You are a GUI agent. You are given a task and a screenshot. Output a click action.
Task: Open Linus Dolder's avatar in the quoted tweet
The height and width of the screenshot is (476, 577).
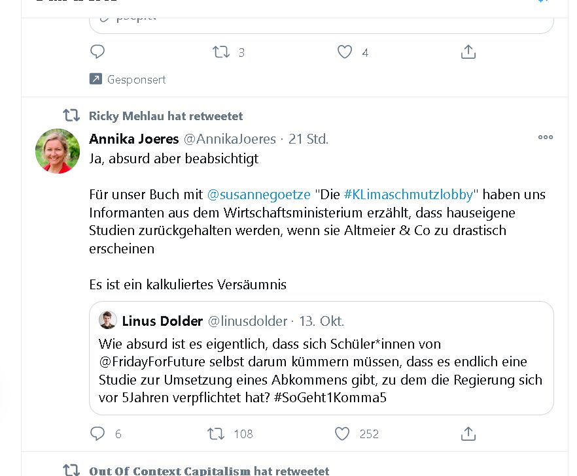(x=108, y=320)
